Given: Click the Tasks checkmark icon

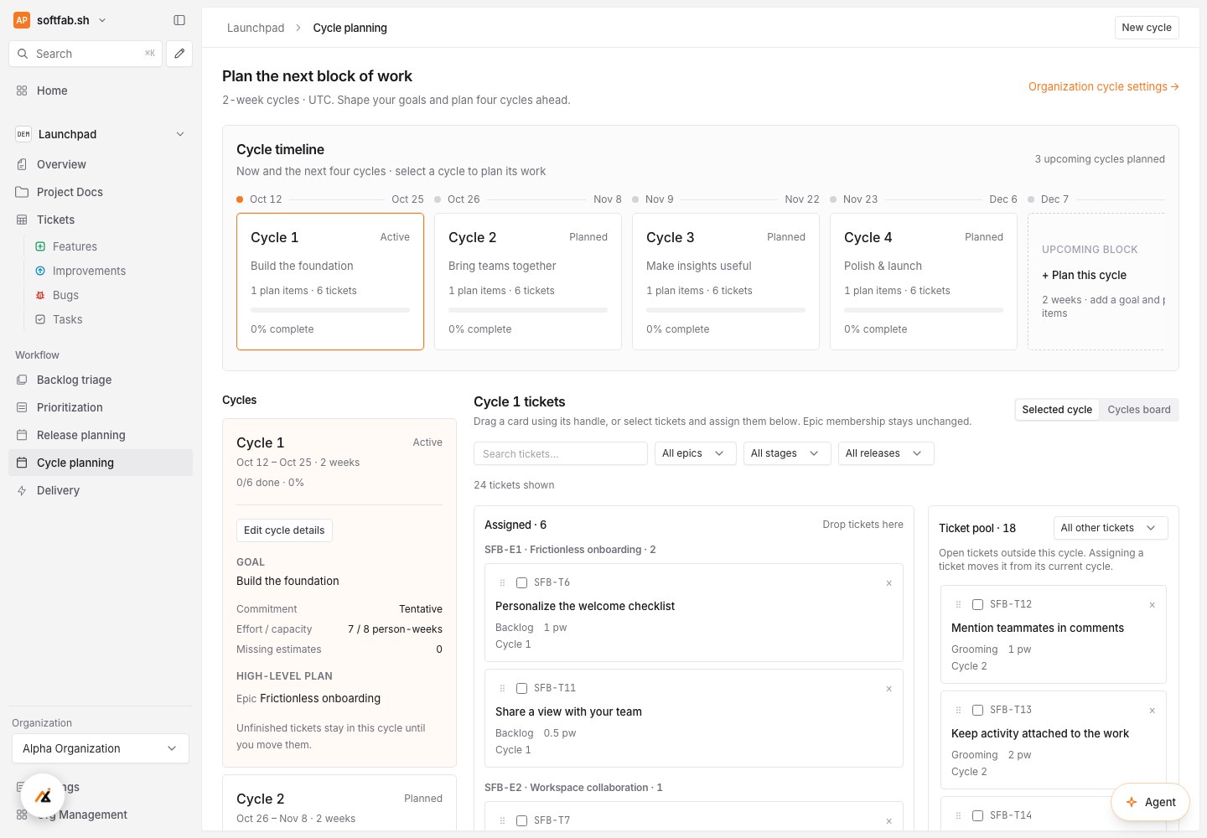Looking at the screenshot, I should click(x=40, y=319).
